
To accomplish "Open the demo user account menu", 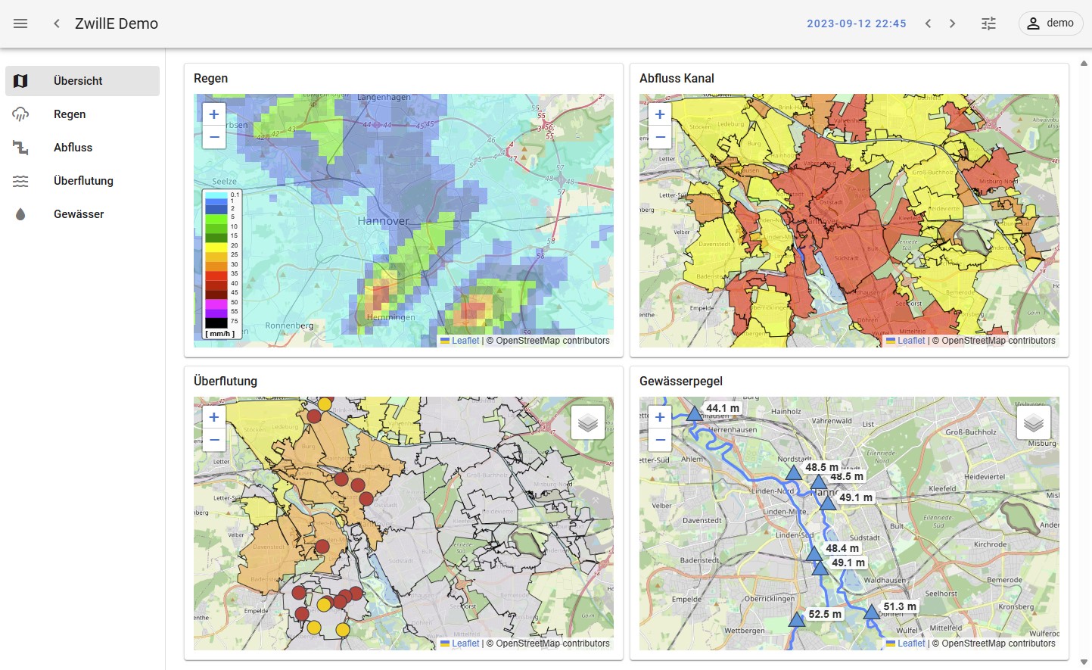I will coord(1050,23).
